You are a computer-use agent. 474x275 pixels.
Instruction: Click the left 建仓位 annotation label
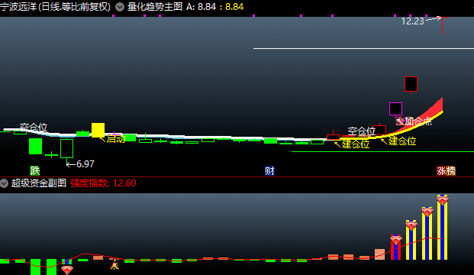click(x=356, y=144)
